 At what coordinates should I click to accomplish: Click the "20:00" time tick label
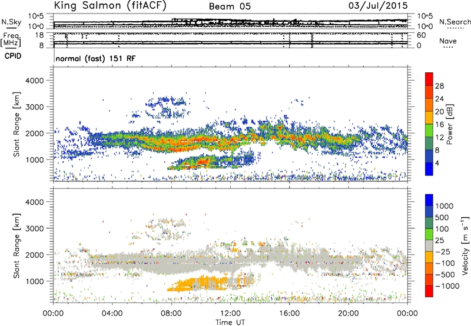349,314
